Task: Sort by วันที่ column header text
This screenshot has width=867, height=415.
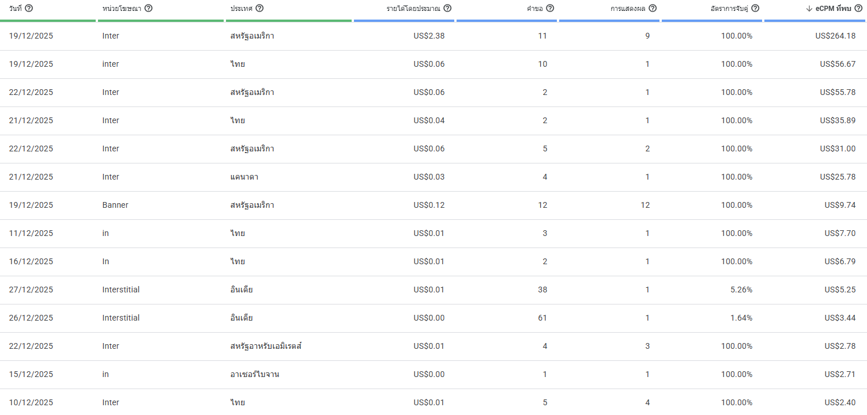Action: 16,8
